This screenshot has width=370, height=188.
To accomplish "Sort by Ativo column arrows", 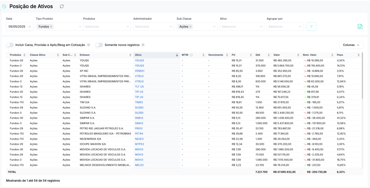I will pyautogui.click(x=177, y=55).
